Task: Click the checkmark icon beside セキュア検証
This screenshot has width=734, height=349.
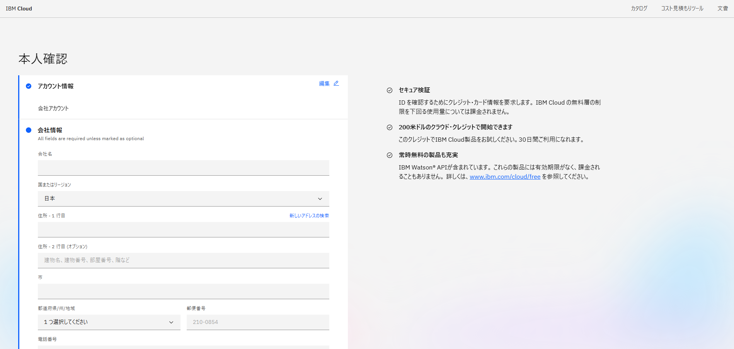Action: [x=390, y=90]
